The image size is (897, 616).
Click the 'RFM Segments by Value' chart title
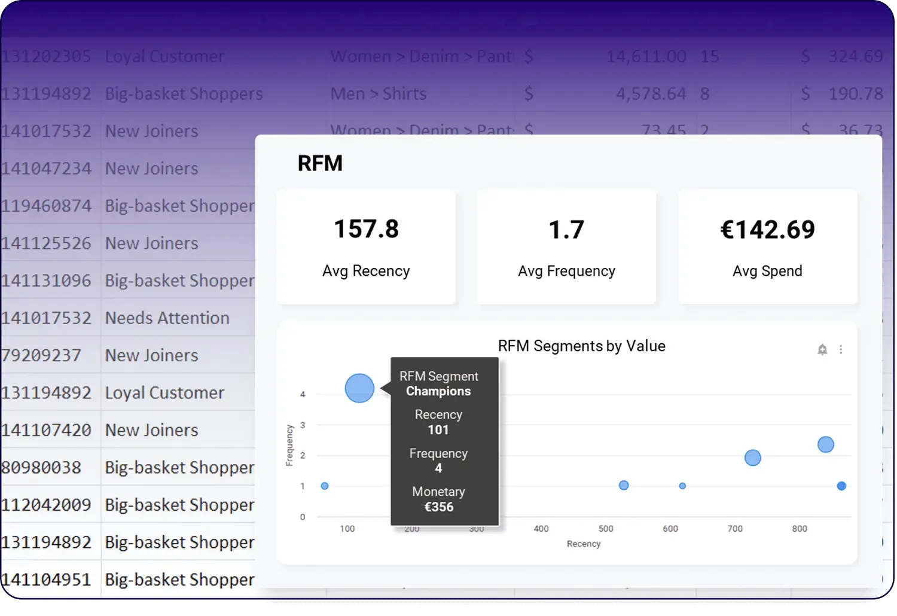(582, 346)
